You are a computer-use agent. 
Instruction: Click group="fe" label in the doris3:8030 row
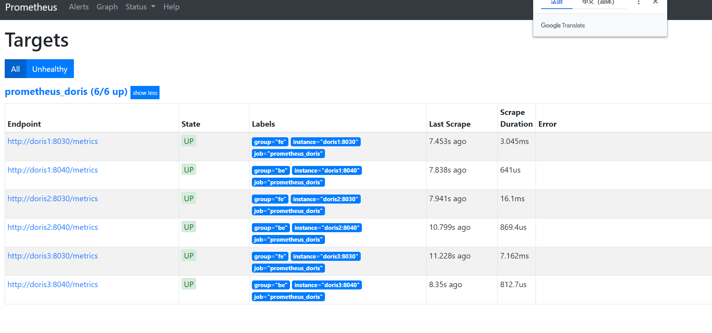pyautogui.click(x=270, y=257)
